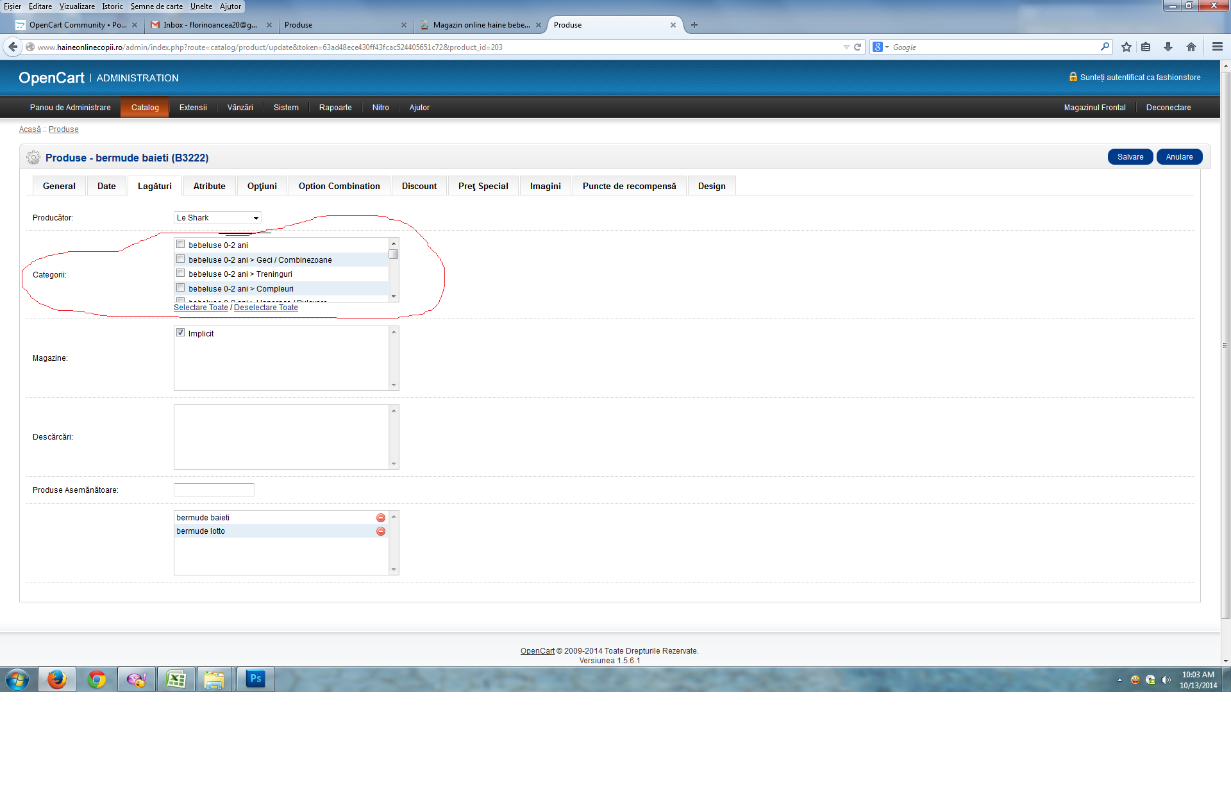Close the Magazin online haine bebe tab
Screen dimensions: 1231x810
coord(539,25)
